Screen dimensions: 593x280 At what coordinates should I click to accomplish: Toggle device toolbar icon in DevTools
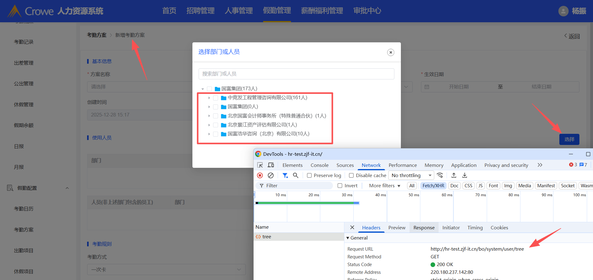coord(271,165)
